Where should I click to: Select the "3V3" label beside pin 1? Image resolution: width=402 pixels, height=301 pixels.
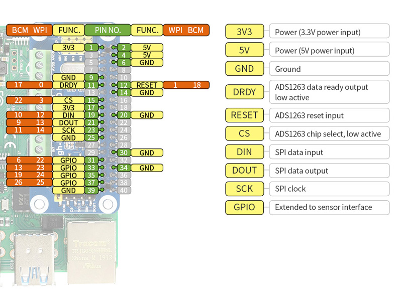68,47
